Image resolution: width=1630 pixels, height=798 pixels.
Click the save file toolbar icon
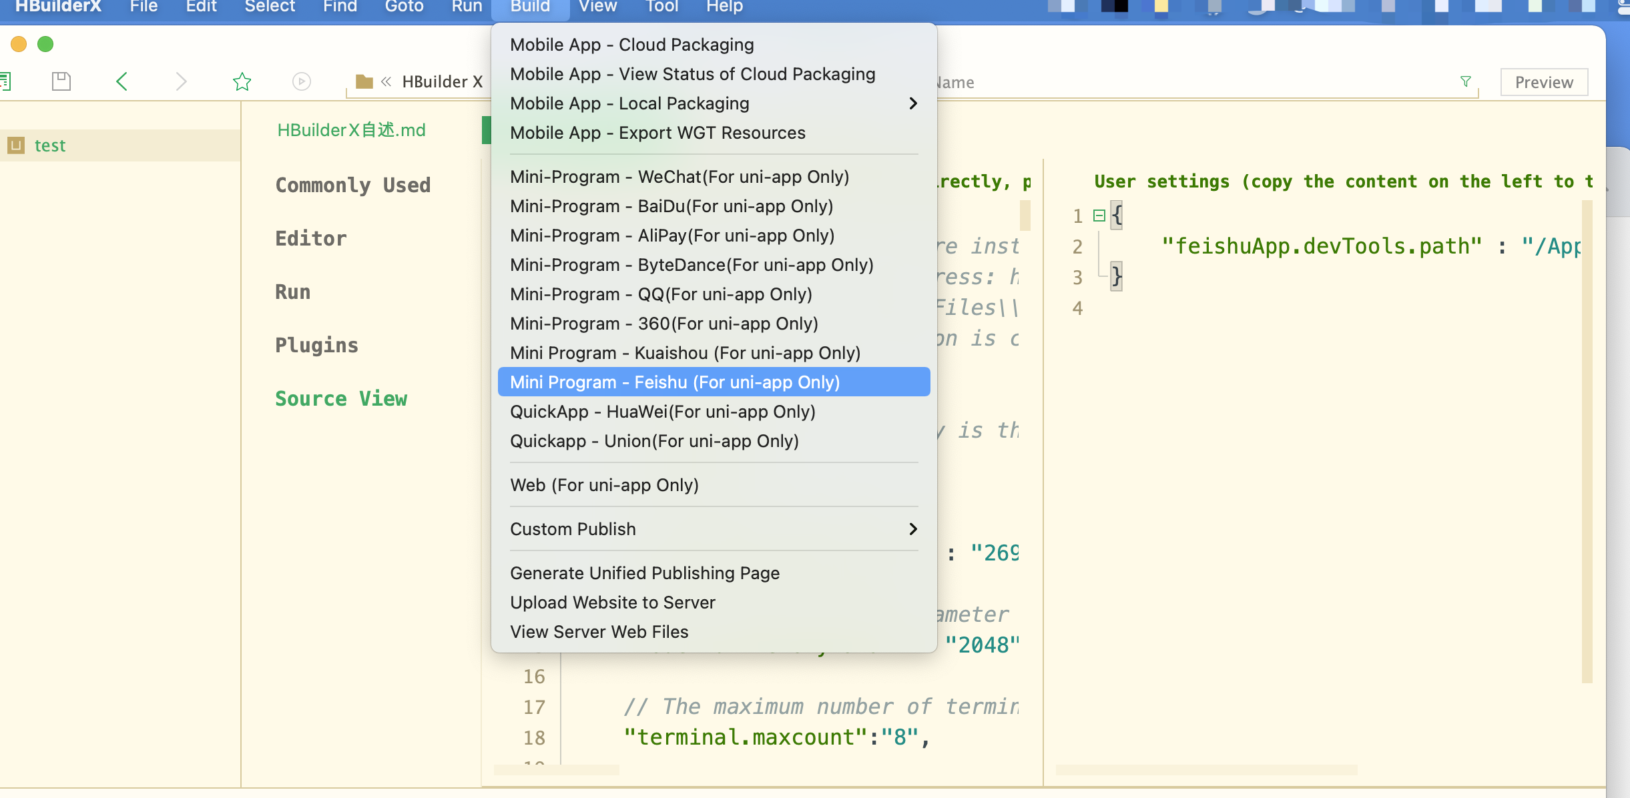(61, 81)
